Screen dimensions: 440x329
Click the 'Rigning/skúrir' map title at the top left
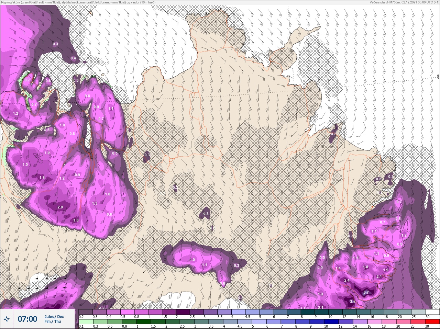click(x=9, y=2)
